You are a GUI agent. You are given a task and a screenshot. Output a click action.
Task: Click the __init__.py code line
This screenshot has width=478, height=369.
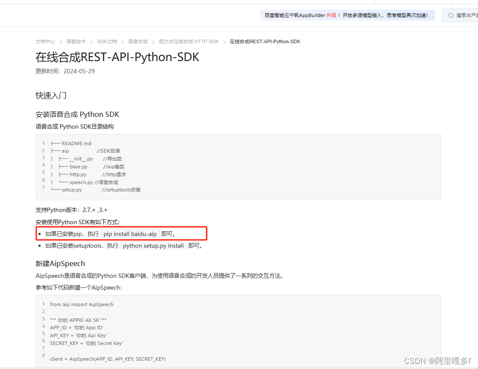coord(86,159)
